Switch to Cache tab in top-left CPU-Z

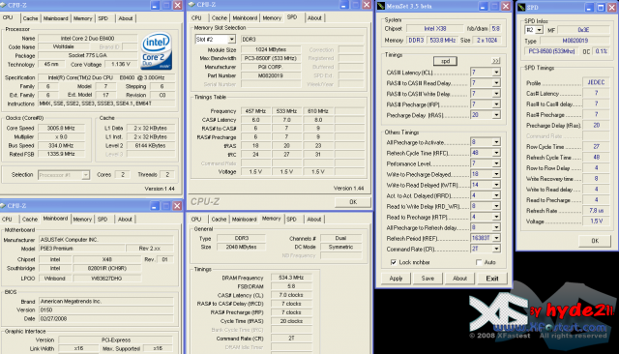pos(30,18)
